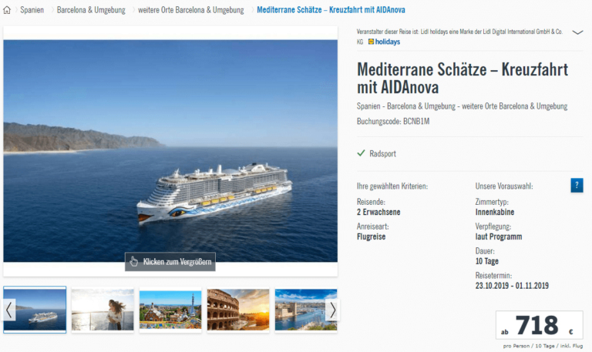
Task: Click the hand icon on the enlarge overlay
Action: coord(134,261)
